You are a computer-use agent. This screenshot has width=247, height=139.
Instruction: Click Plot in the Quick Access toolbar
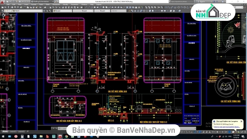[20, 2]
